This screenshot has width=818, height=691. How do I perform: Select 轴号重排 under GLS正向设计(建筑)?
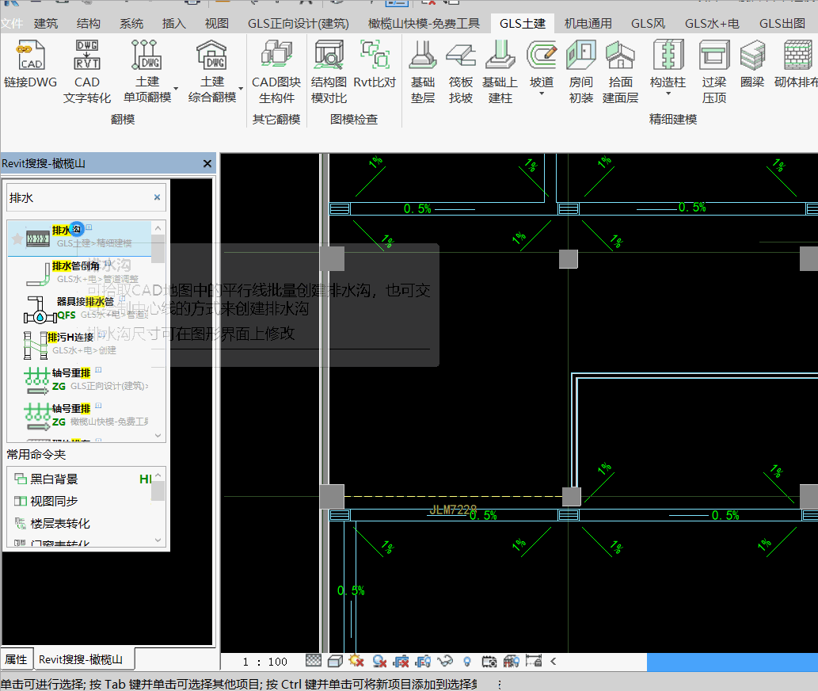click(80, 380)
